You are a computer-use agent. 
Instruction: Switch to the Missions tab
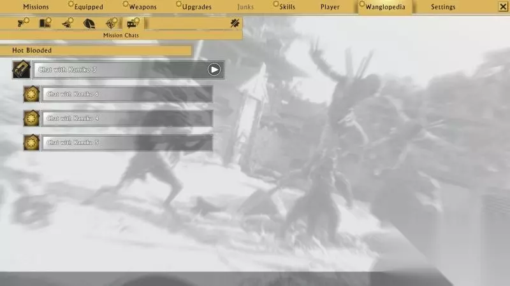point(36,7)
